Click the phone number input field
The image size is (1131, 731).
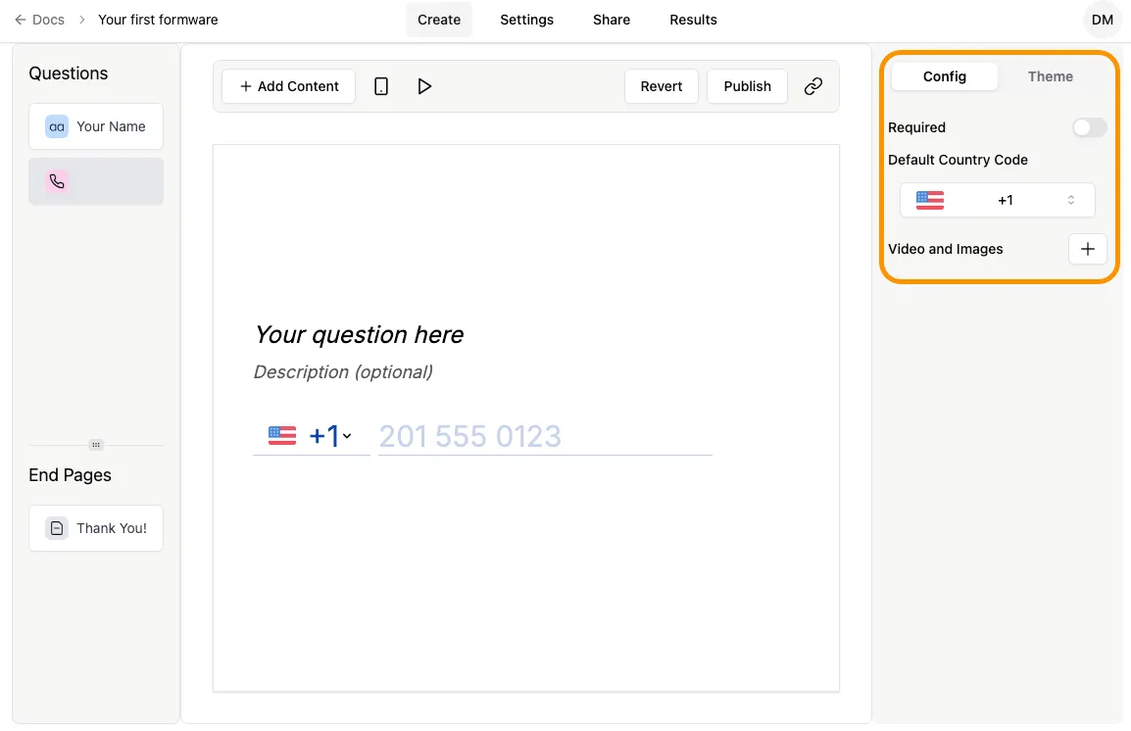pyautogui.click(x=544, y=436)
